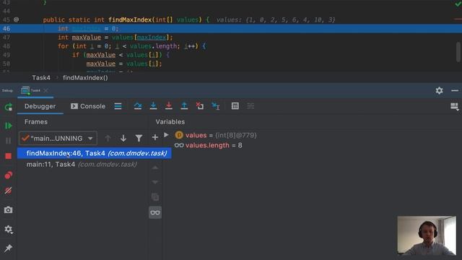Toggle Mute Breakpoints

tap(8, 191)
